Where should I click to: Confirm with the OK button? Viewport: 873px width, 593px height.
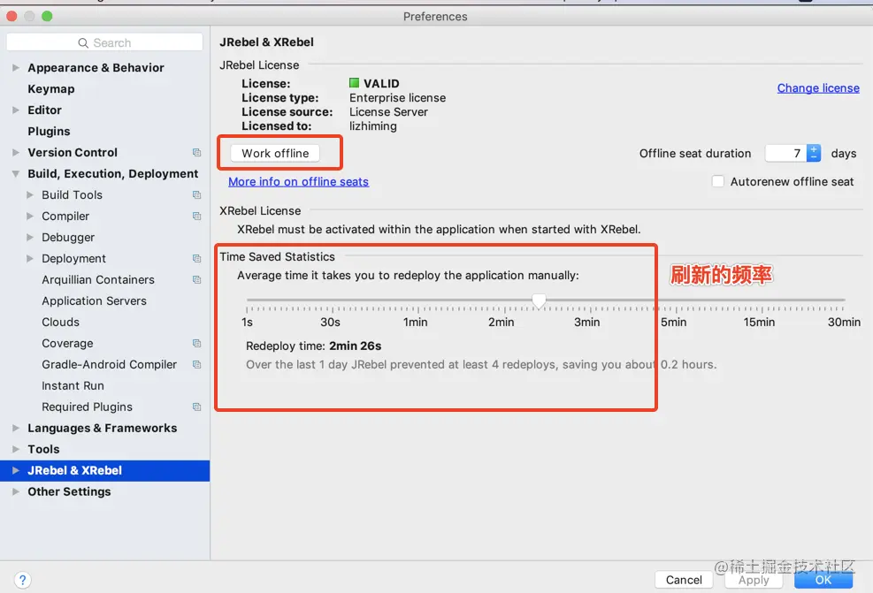[823, 580]
